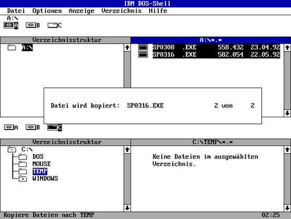Select the MOUSE directory
This screenshot has height=219, width=291.
coord(41,164)
